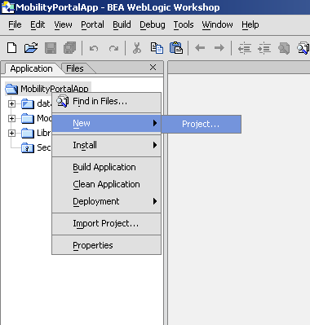Choose Find in Files from context menu
This screenshot has height=325, width=310.
107,101
